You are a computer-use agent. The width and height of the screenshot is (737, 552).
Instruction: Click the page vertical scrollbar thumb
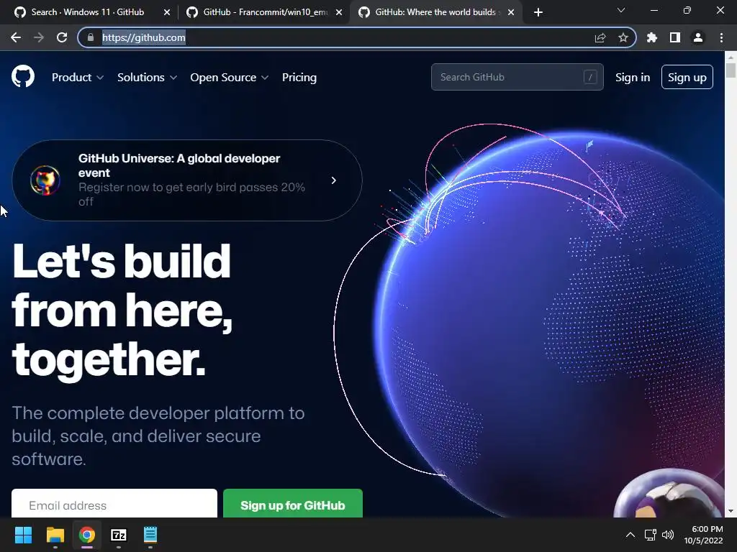[x=731, y=70]
